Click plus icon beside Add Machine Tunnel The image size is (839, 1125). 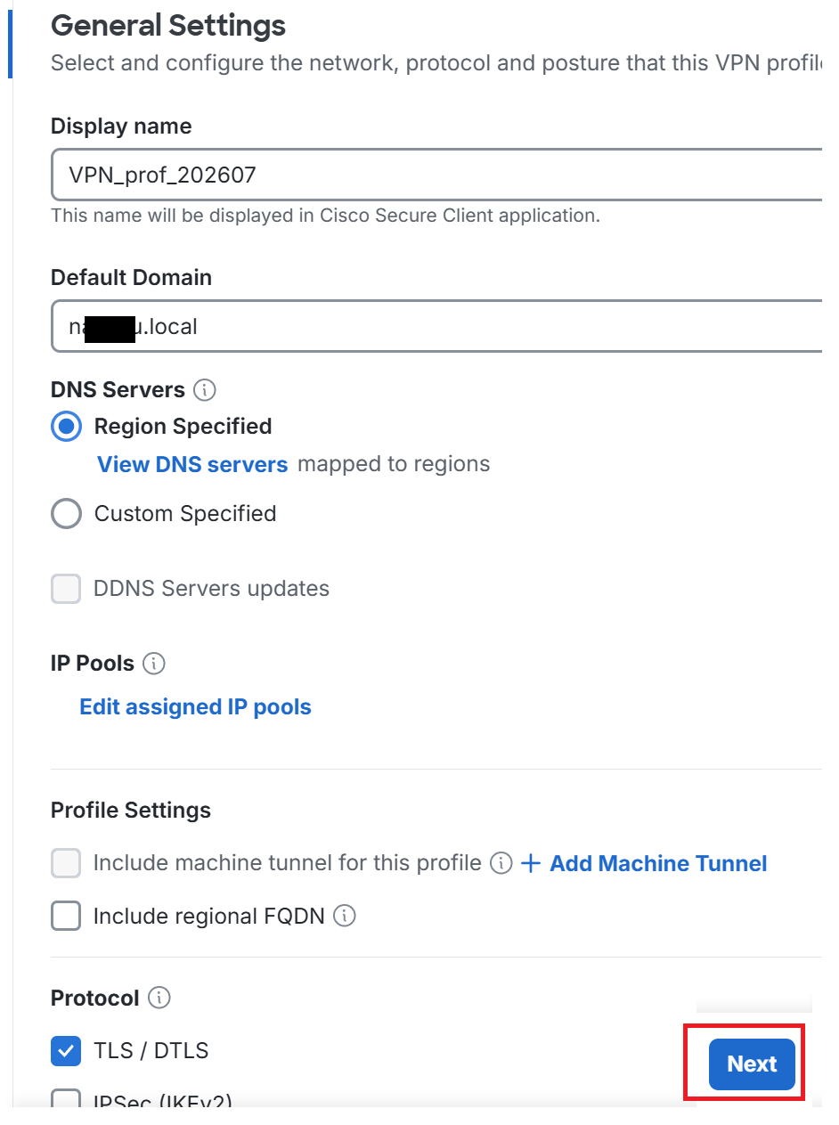(531, 863)
